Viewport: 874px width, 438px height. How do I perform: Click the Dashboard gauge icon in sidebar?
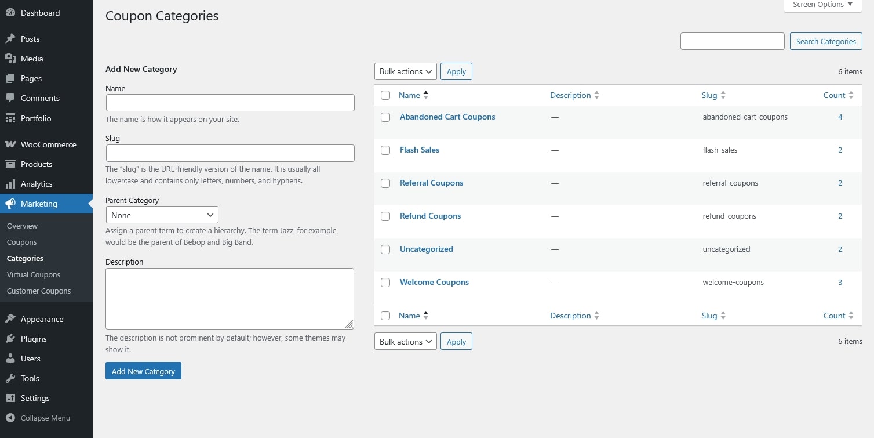tap(10, 13)
